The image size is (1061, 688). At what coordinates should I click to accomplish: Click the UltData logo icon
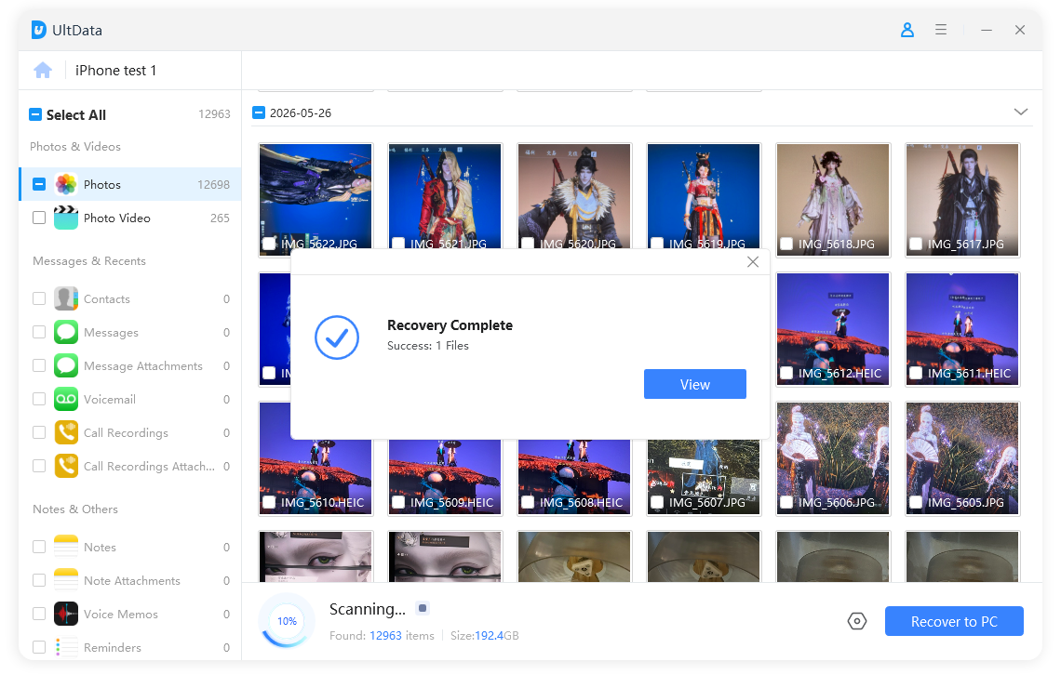(38, 30)
